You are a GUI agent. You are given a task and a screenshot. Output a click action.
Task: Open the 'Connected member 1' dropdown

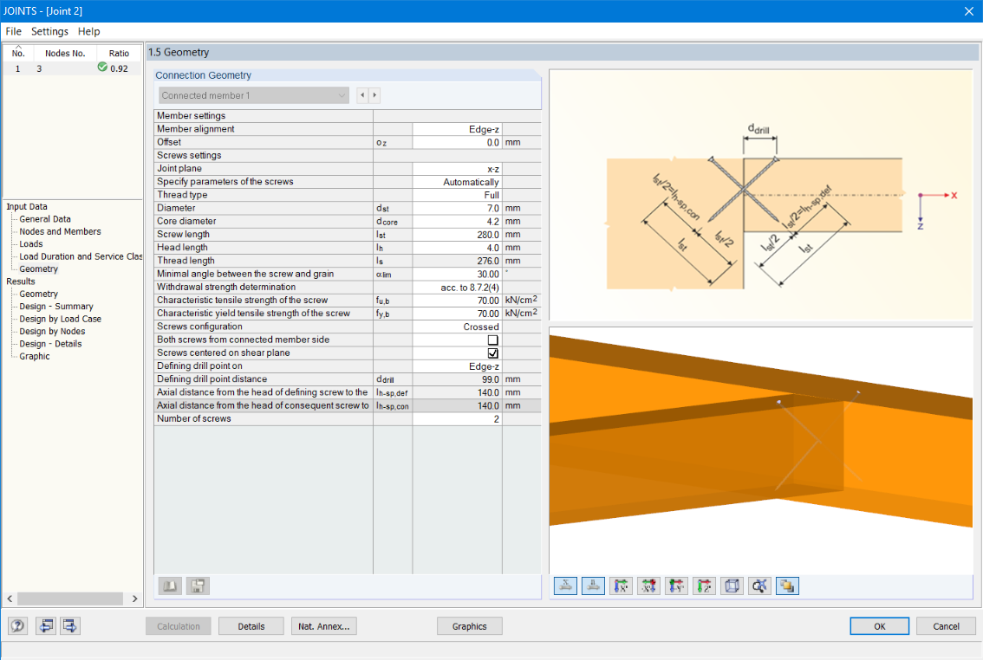[x=254, y=95]
